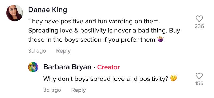Click the Creator badge label

pyautogui.click(x=108, y=67)
